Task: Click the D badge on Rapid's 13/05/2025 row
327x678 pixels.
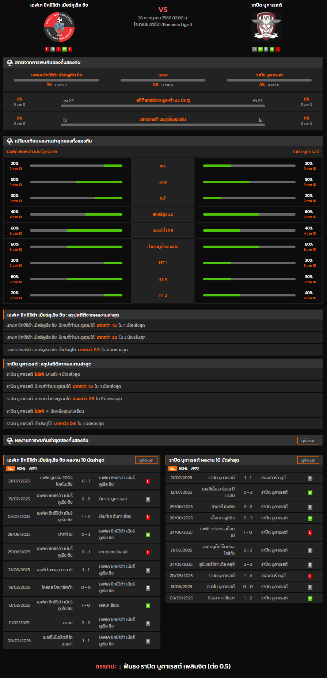Action: (310, 587)
